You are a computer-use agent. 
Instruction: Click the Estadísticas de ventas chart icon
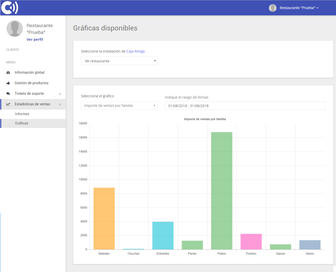click(8, 104)
